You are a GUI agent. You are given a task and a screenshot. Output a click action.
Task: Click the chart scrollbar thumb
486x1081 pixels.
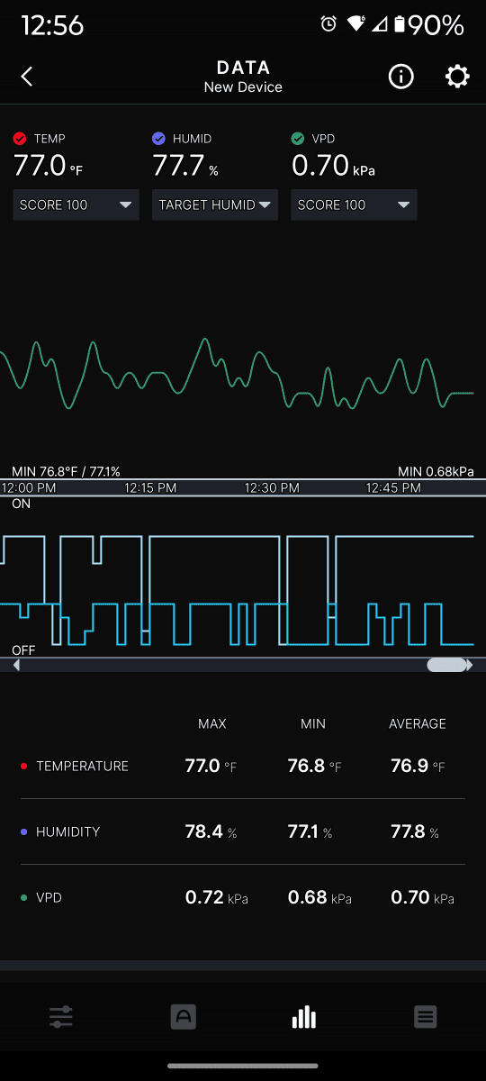click(x=446, y=665)
